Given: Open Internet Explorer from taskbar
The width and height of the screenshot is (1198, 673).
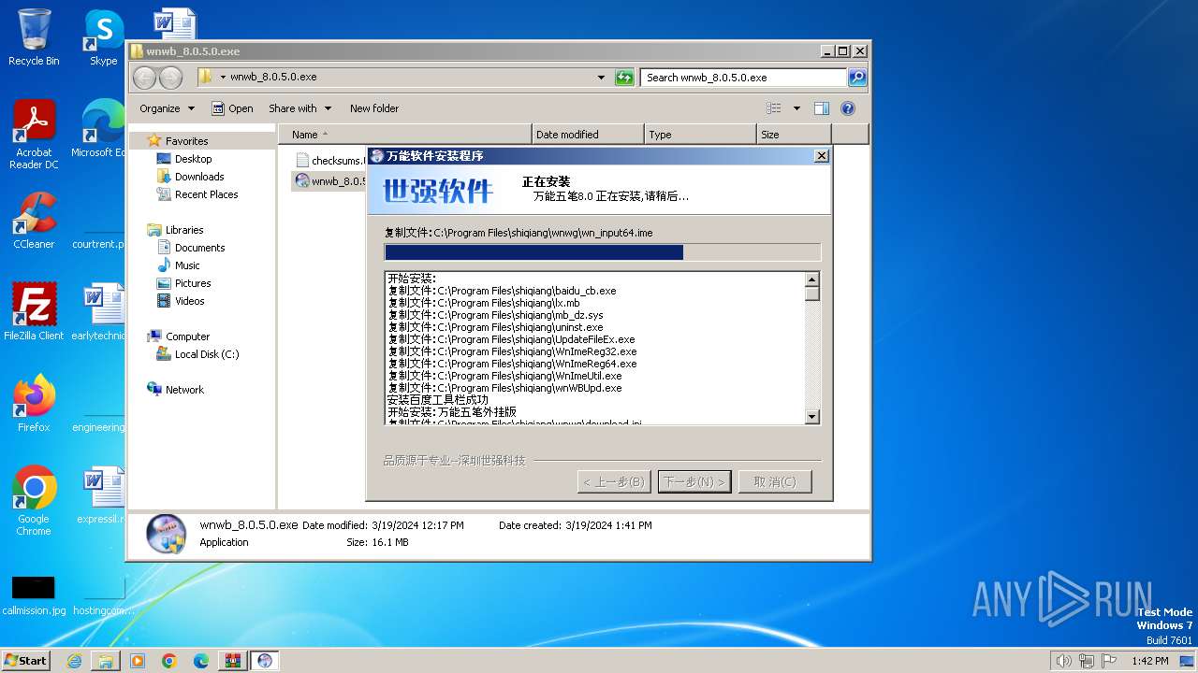Looking at the screenshot, I should (x=74, y=661).
